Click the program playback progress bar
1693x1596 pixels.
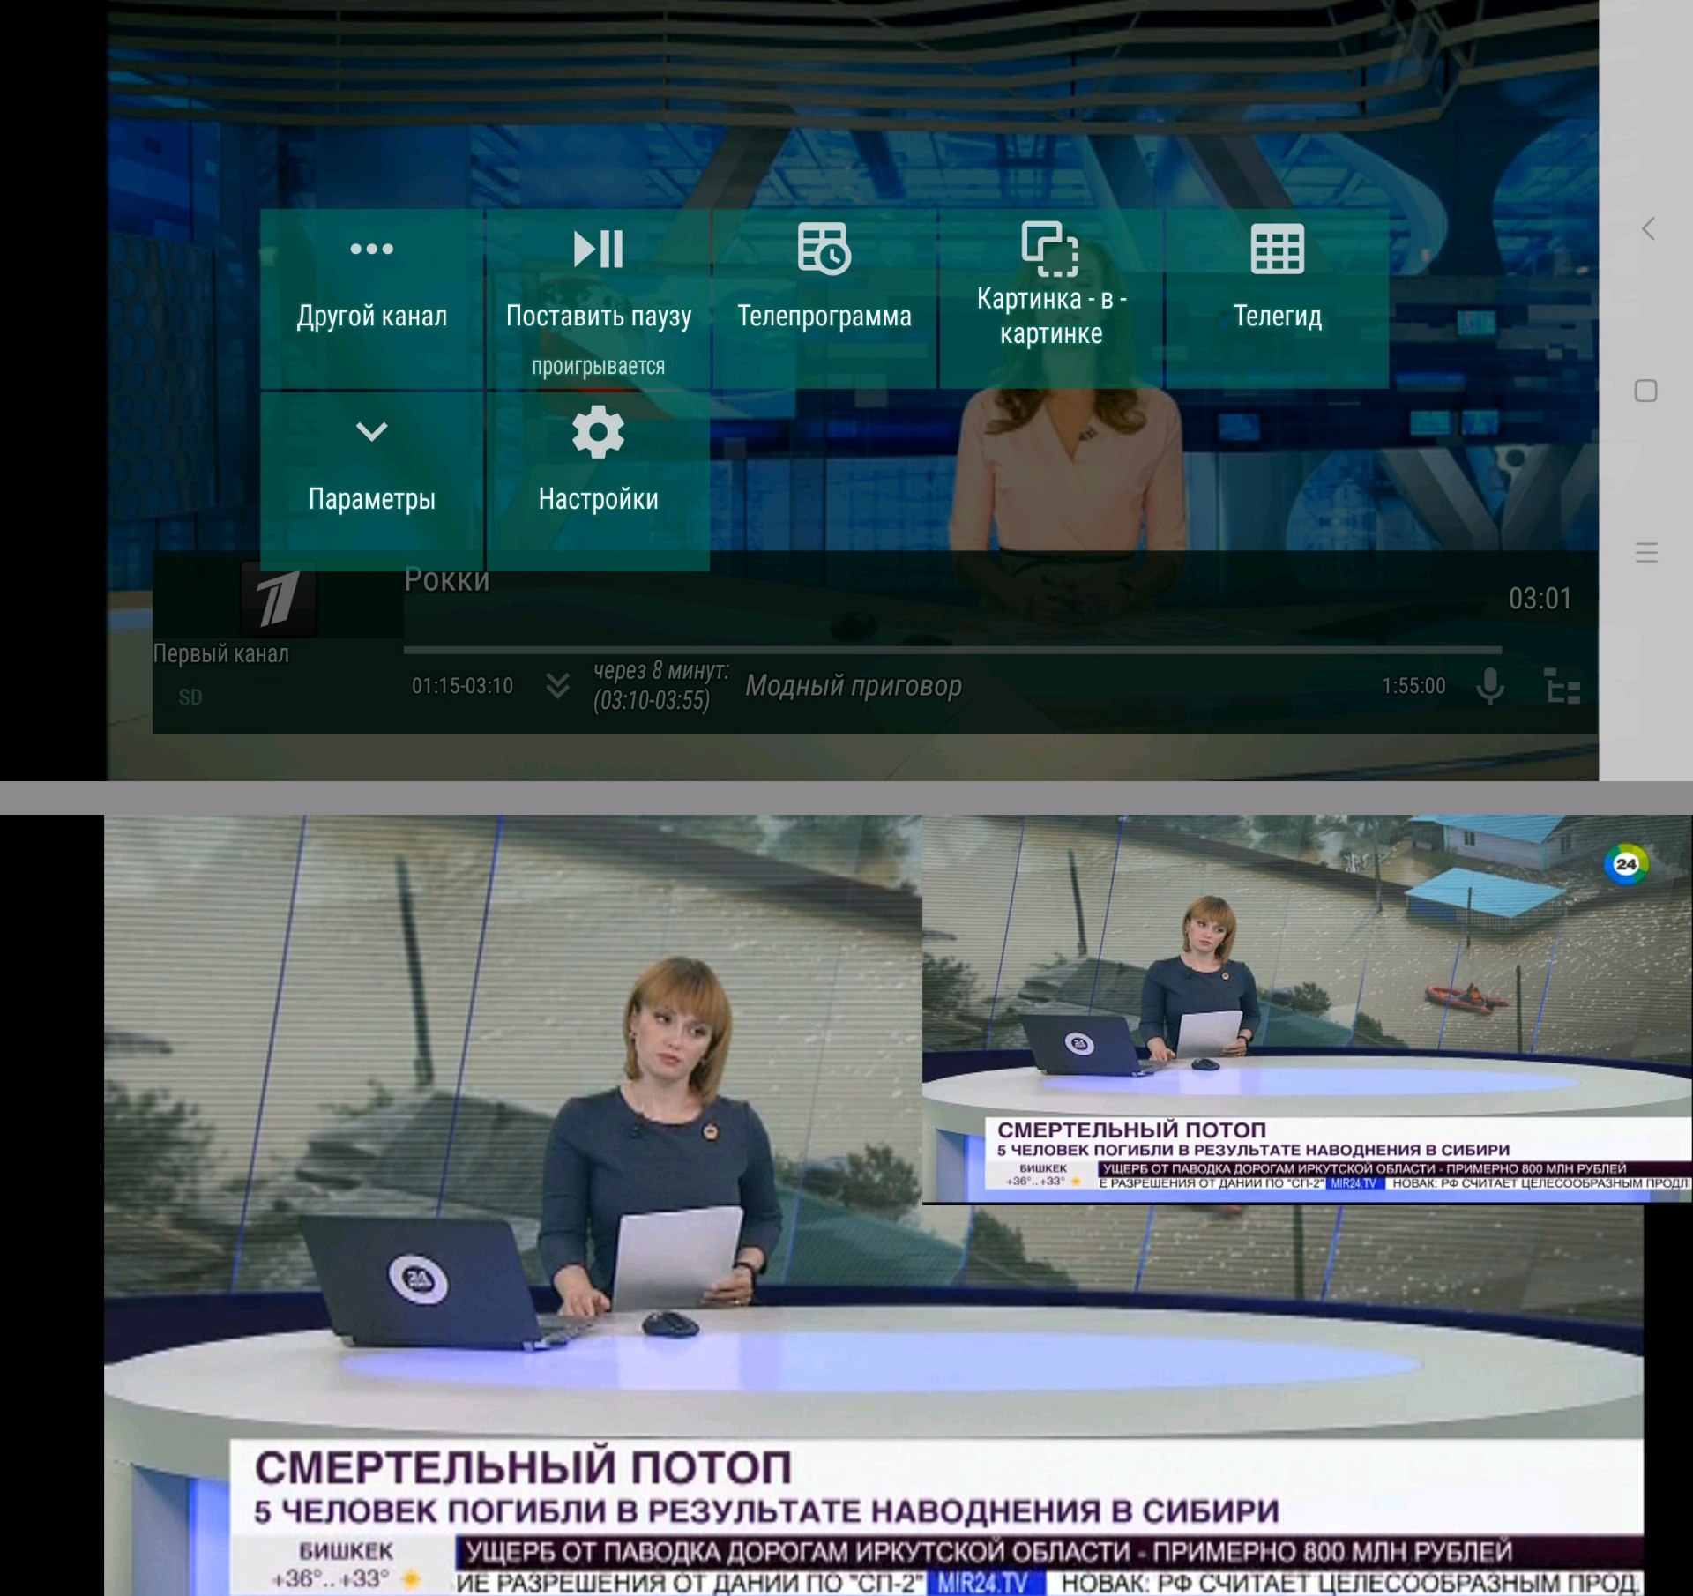(x=952, y=650)
